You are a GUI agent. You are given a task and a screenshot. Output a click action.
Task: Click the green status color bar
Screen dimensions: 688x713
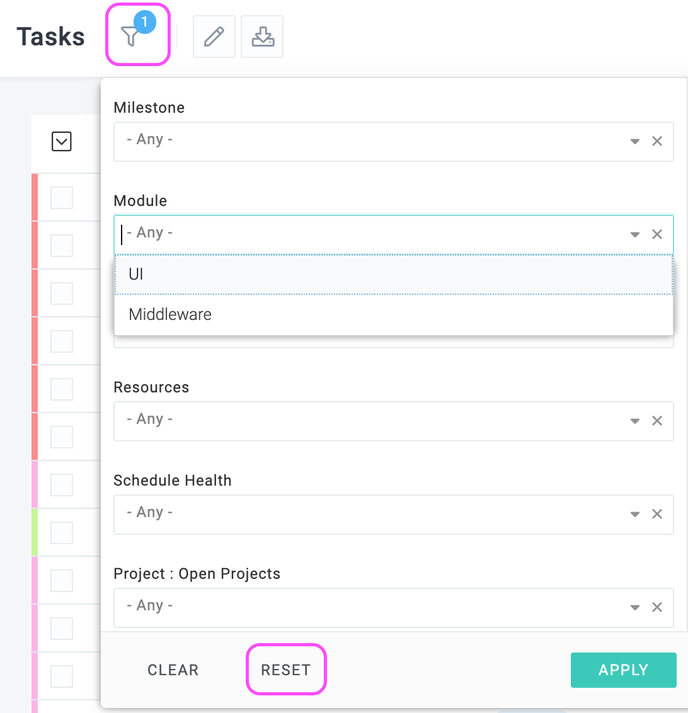[35, 532]
